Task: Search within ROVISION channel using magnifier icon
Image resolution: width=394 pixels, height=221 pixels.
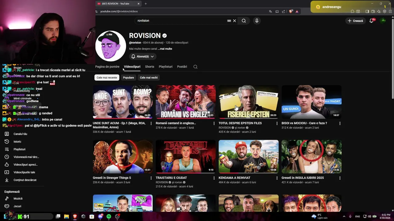Action: click(x=195, y=67)
